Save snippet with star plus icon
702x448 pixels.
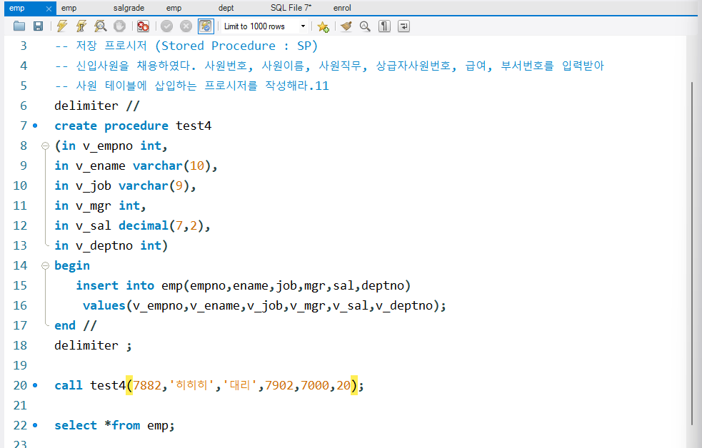pyautogui.click(x=323, y=27)
